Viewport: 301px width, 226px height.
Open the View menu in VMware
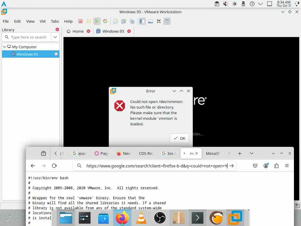point(30,21)
